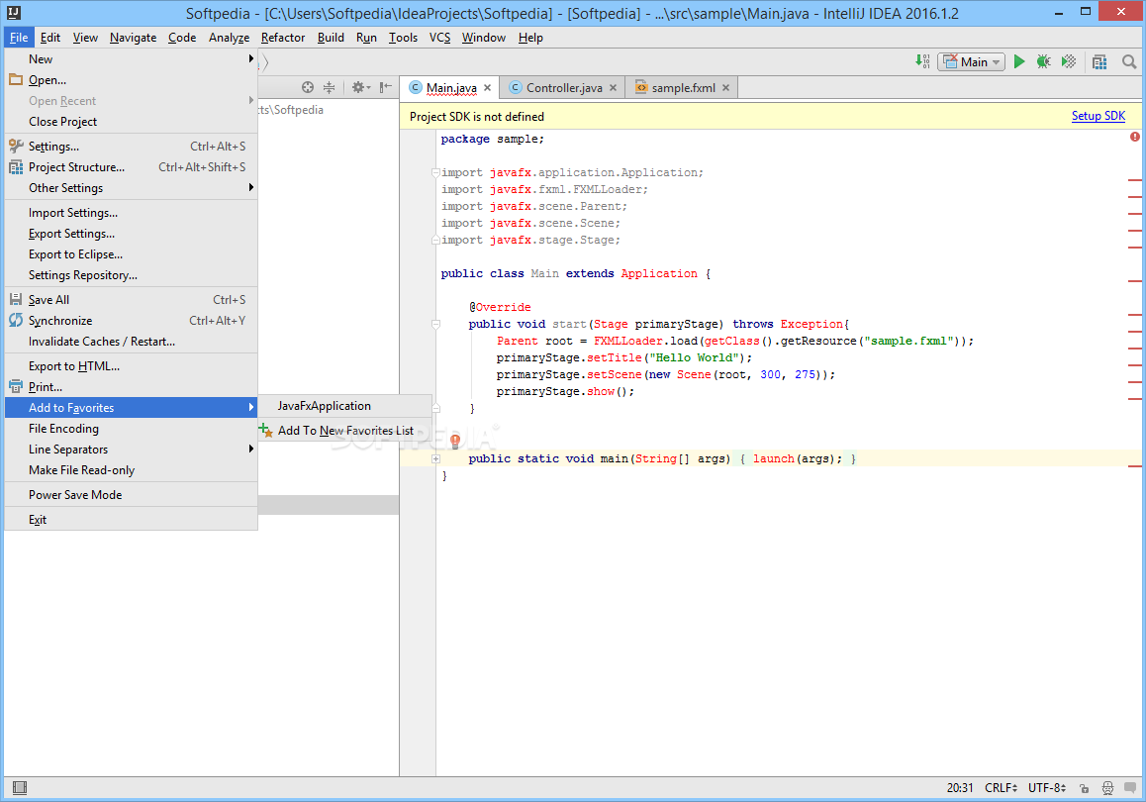The height and width of the screenshot is (802, 1146).
Task: Choose Import Settings... menu item
Action: (x=132, y=213)
